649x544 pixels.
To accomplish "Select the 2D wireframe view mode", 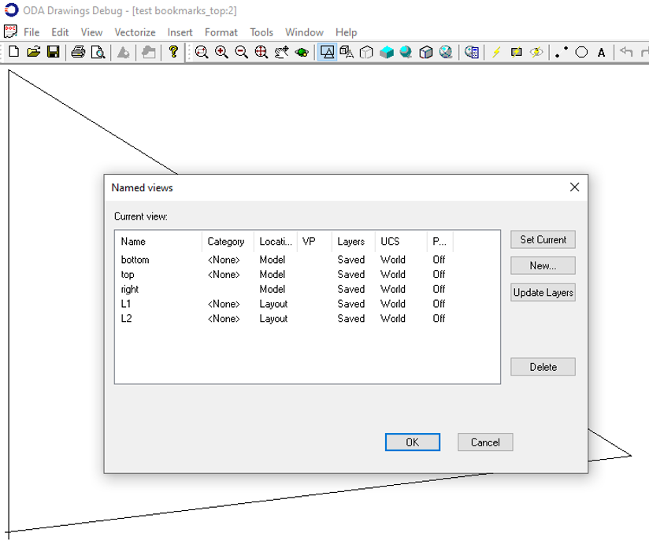I will (x=326, y=54).
